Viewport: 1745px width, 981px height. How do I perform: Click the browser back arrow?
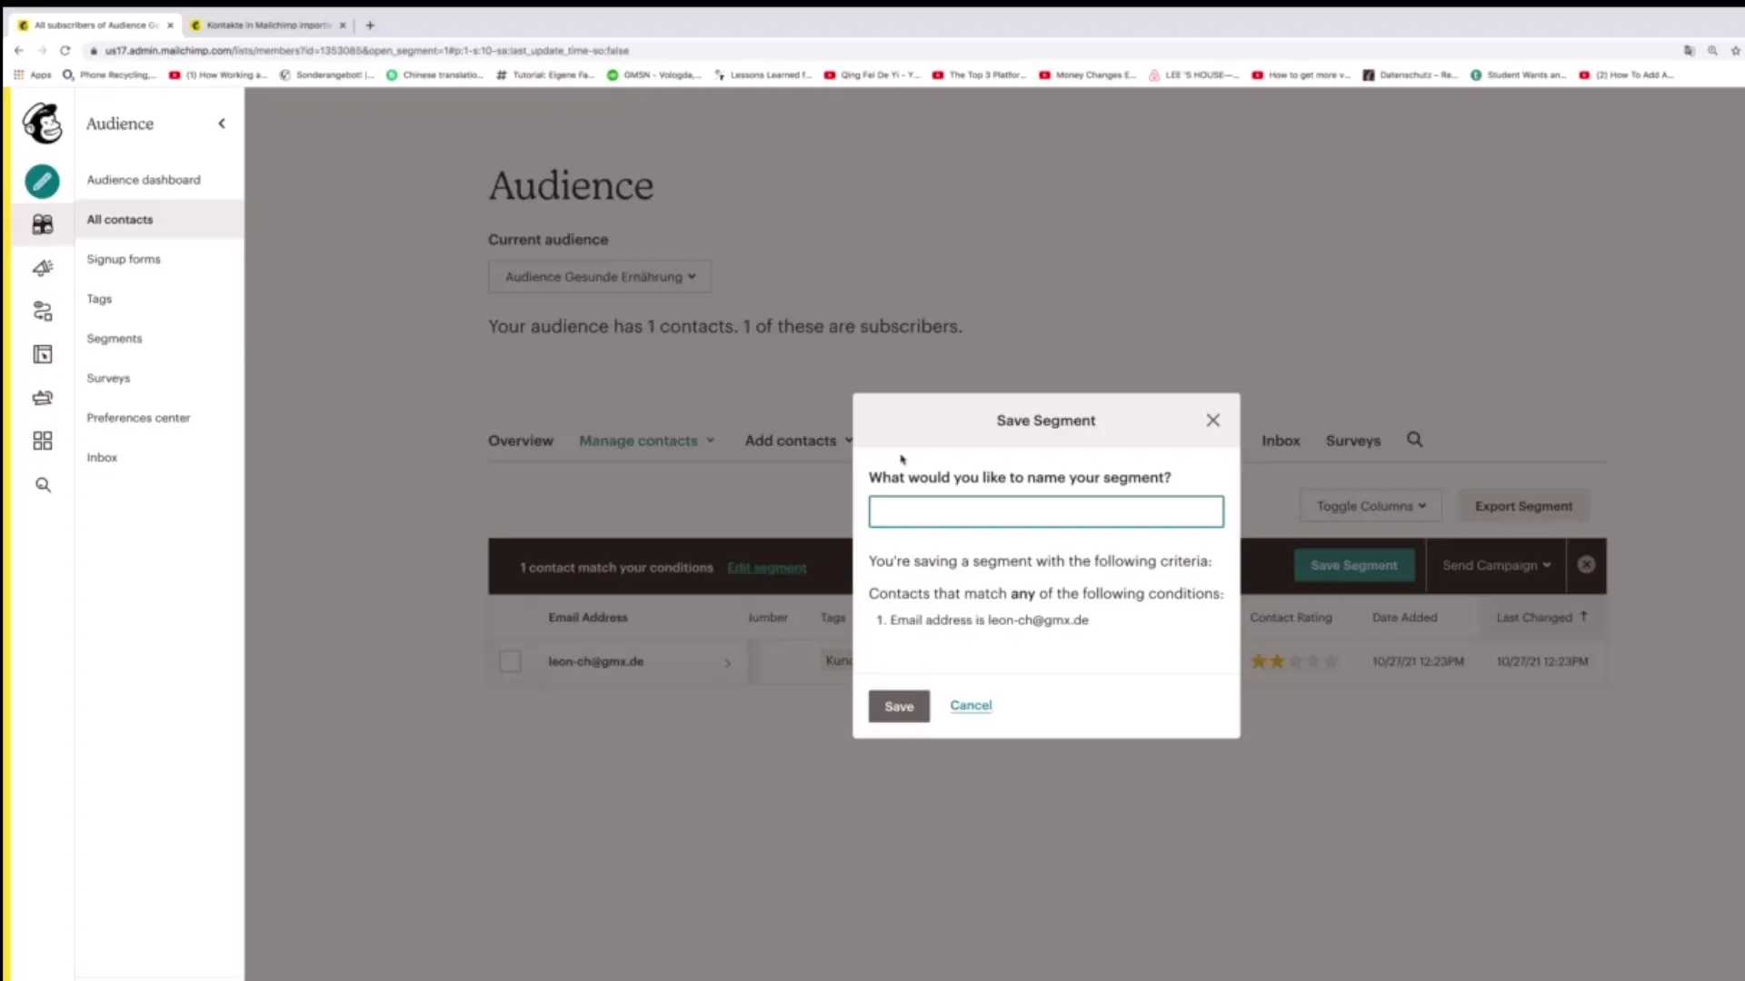(18, 51)
